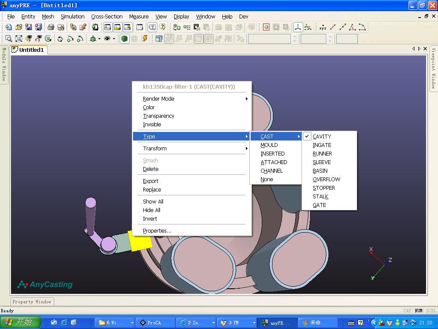Click the lightning bolt icon
The height and width of the screenshot is (329, 438).
click(x=144, y=39)
